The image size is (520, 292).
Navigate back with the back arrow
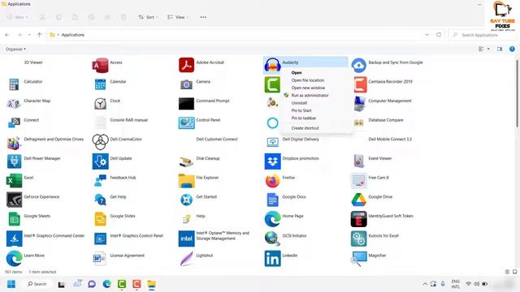[7, 35]
